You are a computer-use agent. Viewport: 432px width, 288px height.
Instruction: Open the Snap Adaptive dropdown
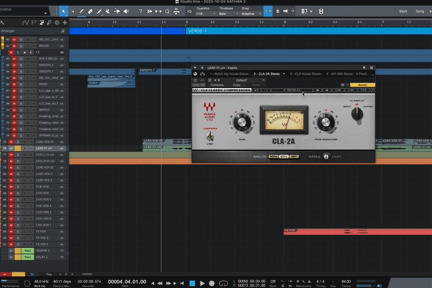[x=251, y=14]
